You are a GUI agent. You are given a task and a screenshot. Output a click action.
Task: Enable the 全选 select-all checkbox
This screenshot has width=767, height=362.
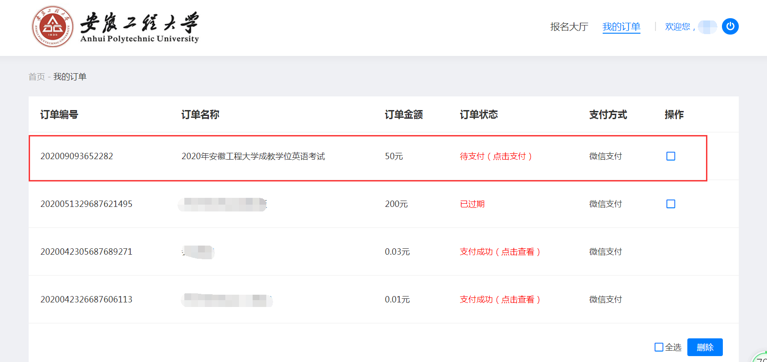click(659, 347)
